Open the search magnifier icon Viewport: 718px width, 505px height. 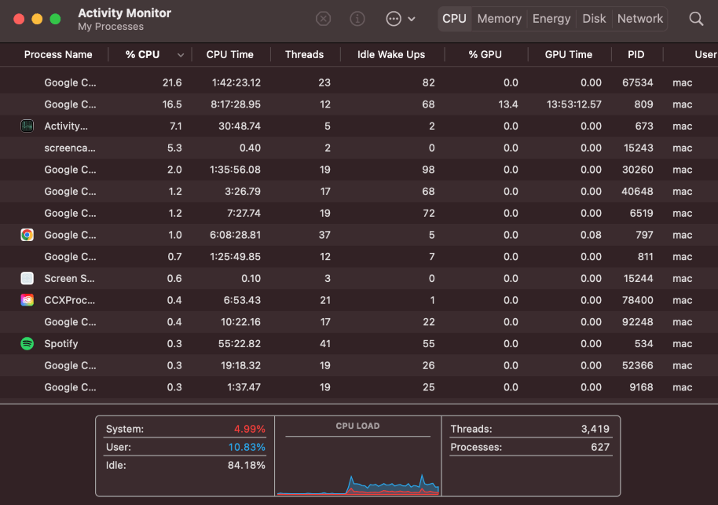696,19
